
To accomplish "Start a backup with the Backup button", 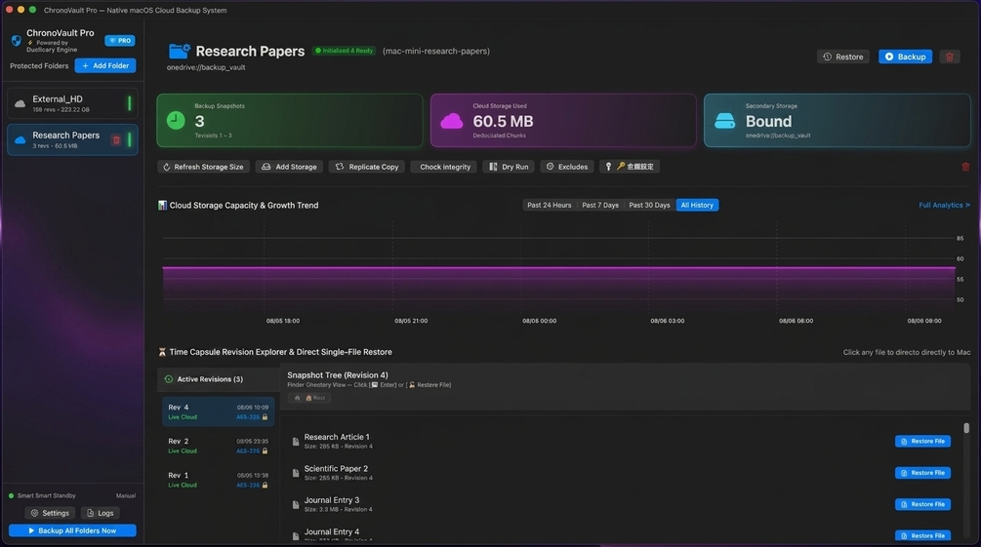I will click(x=905, y=57).
